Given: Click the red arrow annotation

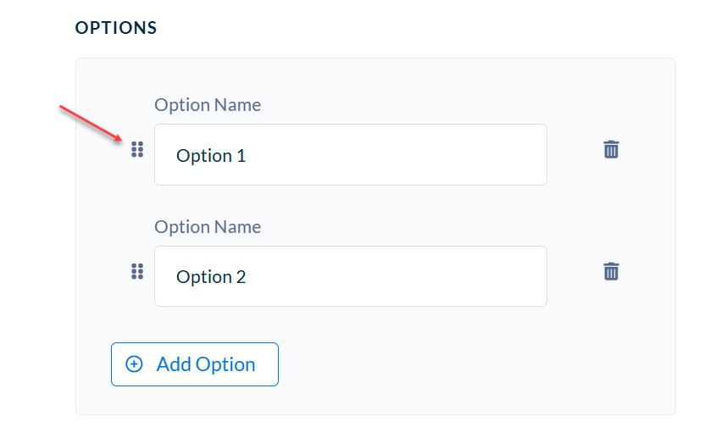Looking at the screenshot, I should coord(91,123).
